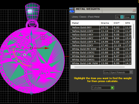
Task: Click the vertical scrollbar of metals table
Action: (133, 31)
